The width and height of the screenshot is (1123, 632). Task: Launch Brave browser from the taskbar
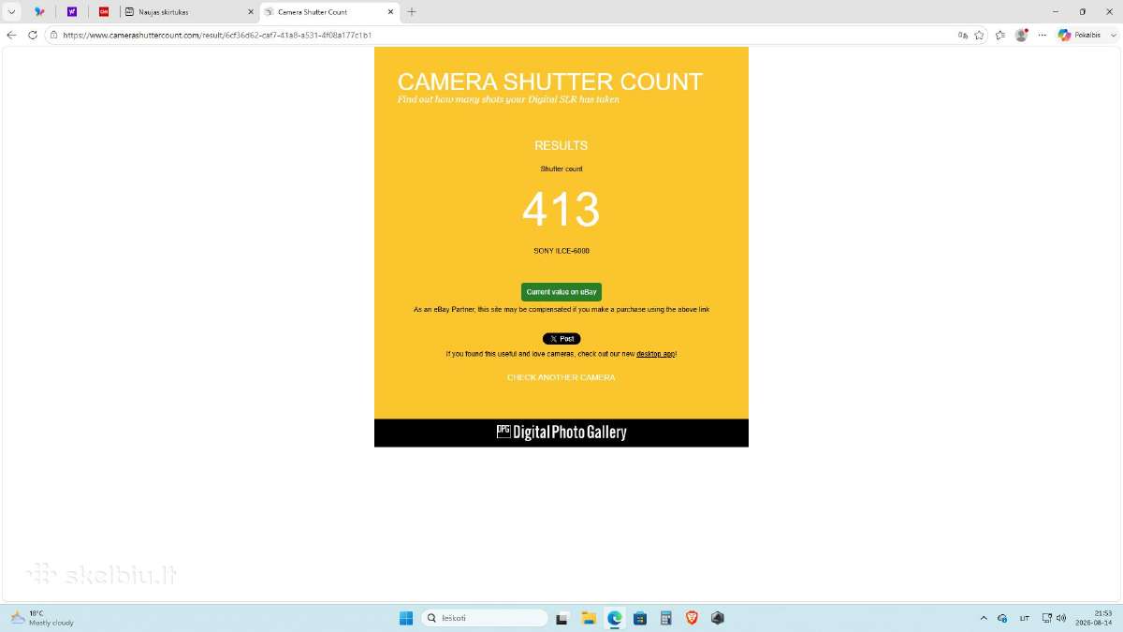(692, 618)
